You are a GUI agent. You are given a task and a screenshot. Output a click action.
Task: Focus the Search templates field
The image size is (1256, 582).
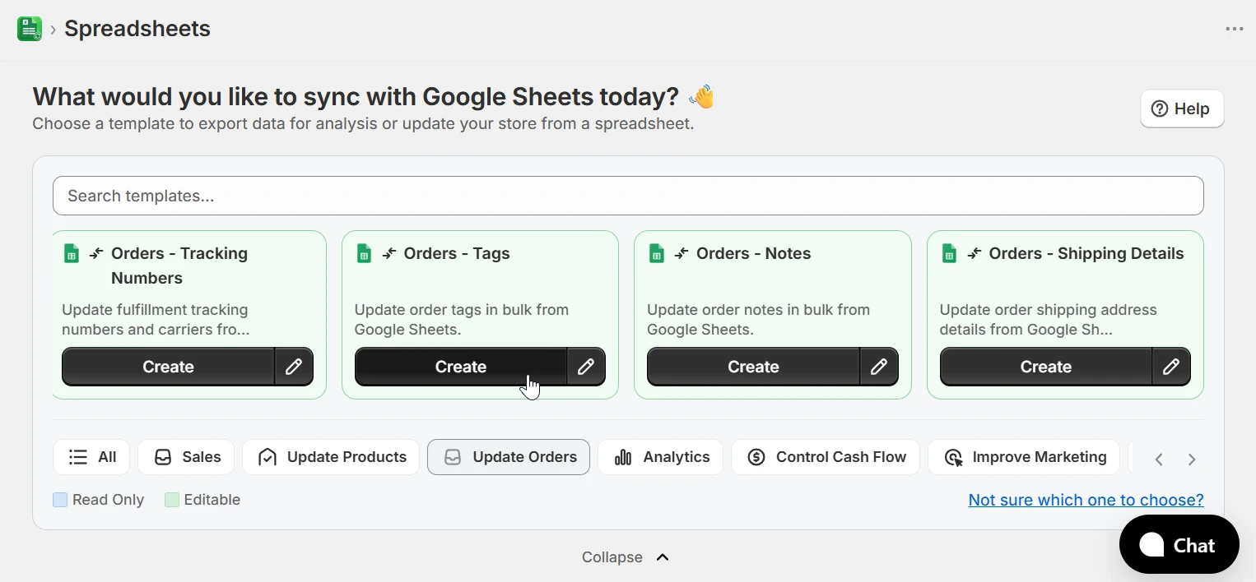628,196
